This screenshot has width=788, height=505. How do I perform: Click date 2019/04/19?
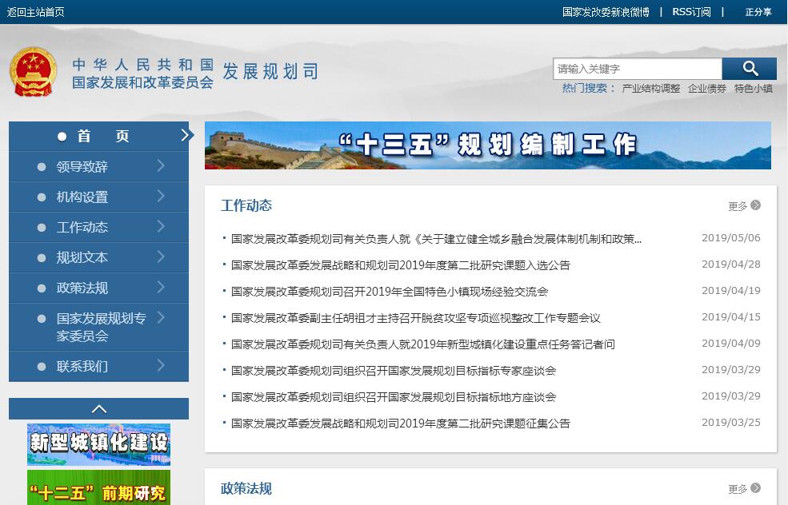click(x=730, y=291)
